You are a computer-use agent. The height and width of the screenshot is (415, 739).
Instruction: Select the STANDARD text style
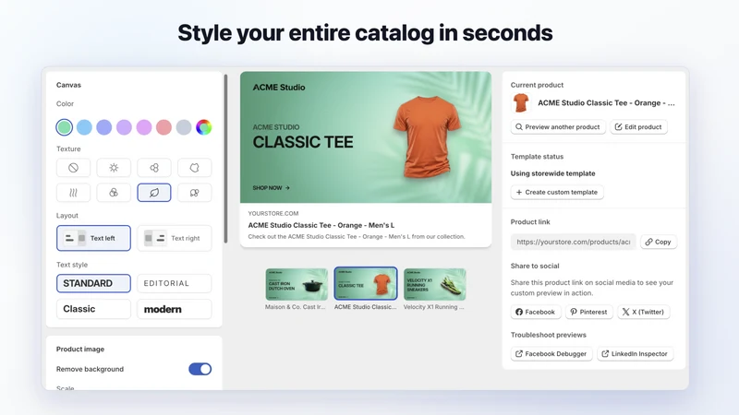tap(94, 283)
